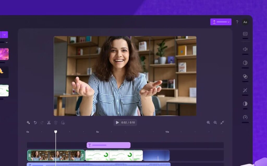
Task: Open the audio volume panel
Action: click(x=245, y=49)
